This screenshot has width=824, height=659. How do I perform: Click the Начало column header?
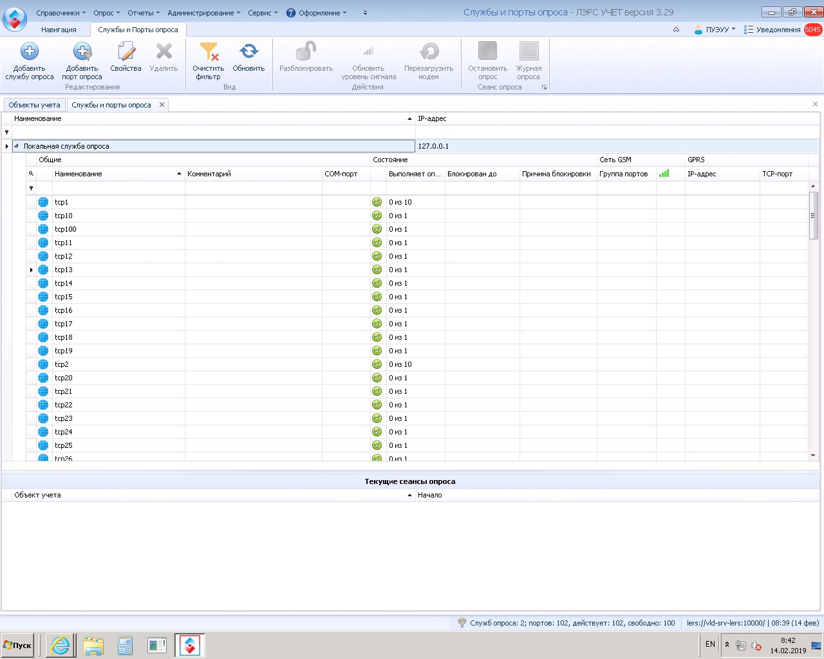pyautogui.click(x=618, y=495)
